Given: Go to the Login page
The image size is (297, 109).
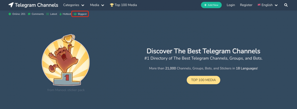Looking at the screenshot, I should [x=231, y=5].
